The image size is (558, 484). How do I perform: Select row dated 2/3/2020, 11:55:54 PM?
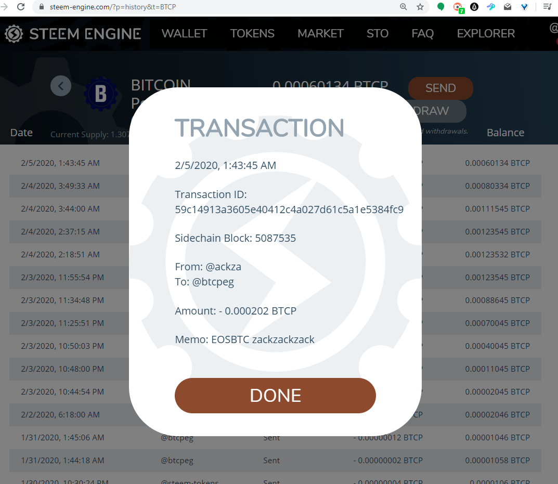click(275, 277)
